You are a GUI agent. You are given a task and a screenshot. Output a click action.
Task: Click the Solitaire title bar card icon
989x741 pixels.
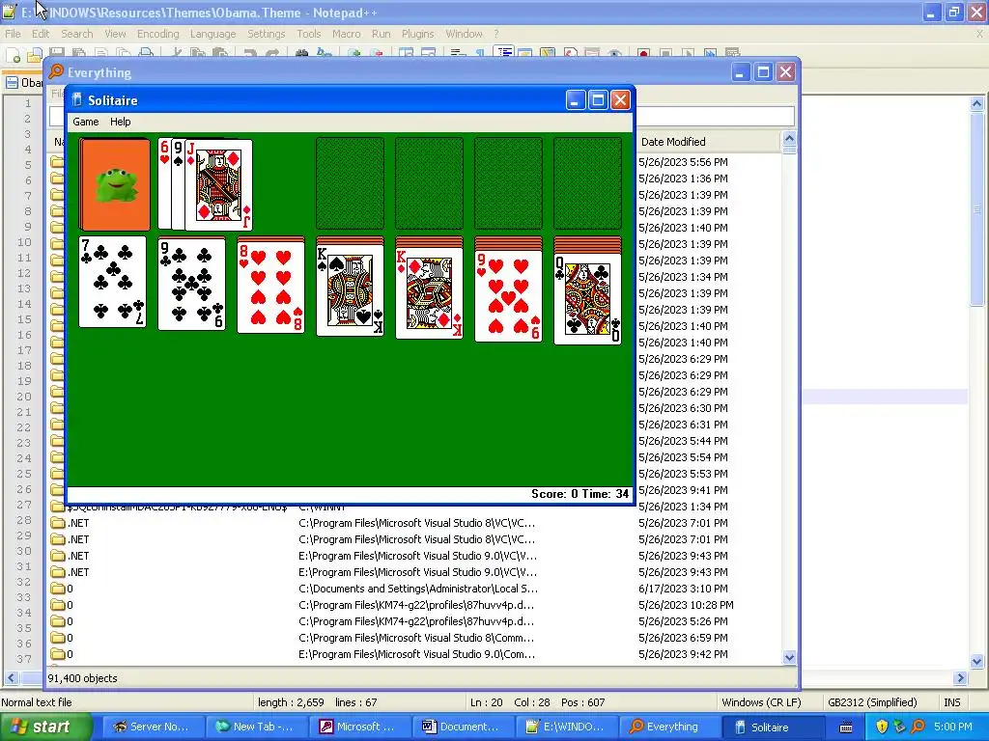[x=77, y=100]
